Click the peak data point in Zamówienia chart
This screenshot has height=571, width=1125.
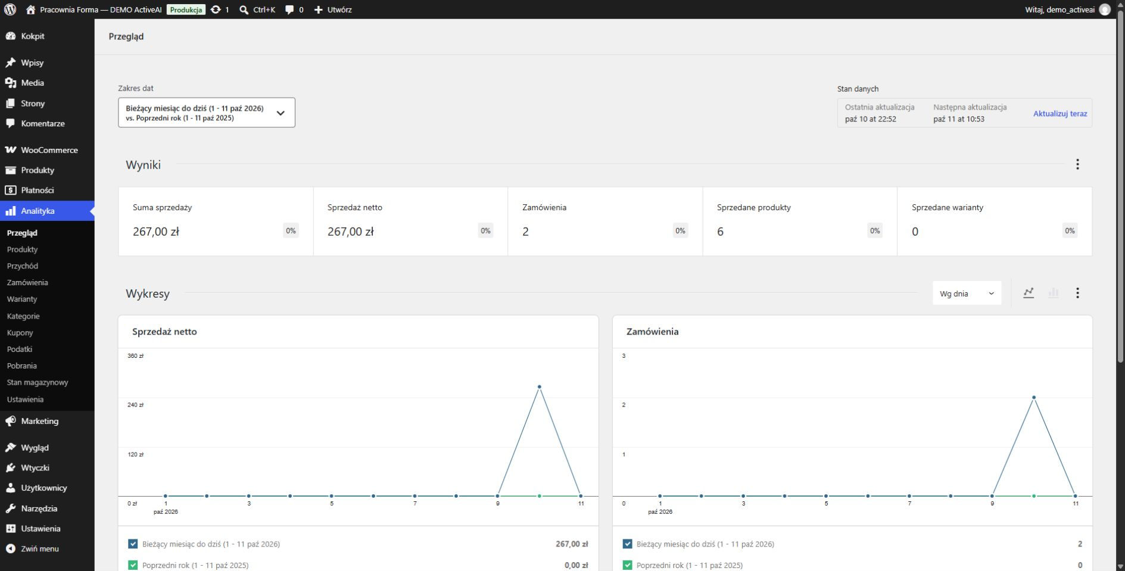point(1034,397)
